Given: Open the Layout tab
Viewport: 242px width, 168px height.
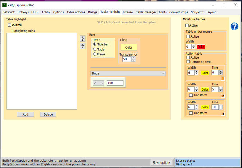Looking at the screenshot, I should click(x=211, y=12).
